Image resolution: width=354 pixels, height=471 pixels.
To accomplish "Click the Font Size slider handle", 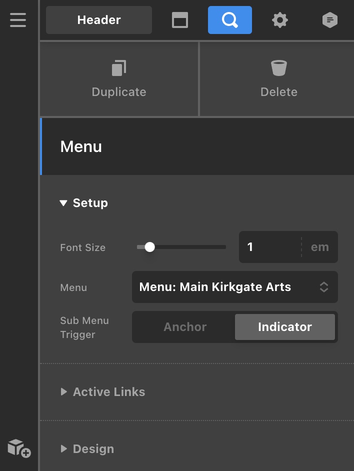I will pyautogui.click(x=149, y=247).
